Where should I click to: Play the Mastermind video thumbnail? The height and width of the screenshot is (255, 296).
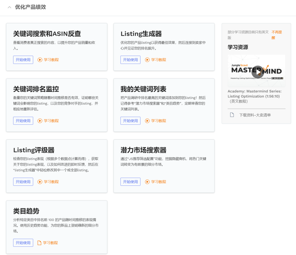257,71
